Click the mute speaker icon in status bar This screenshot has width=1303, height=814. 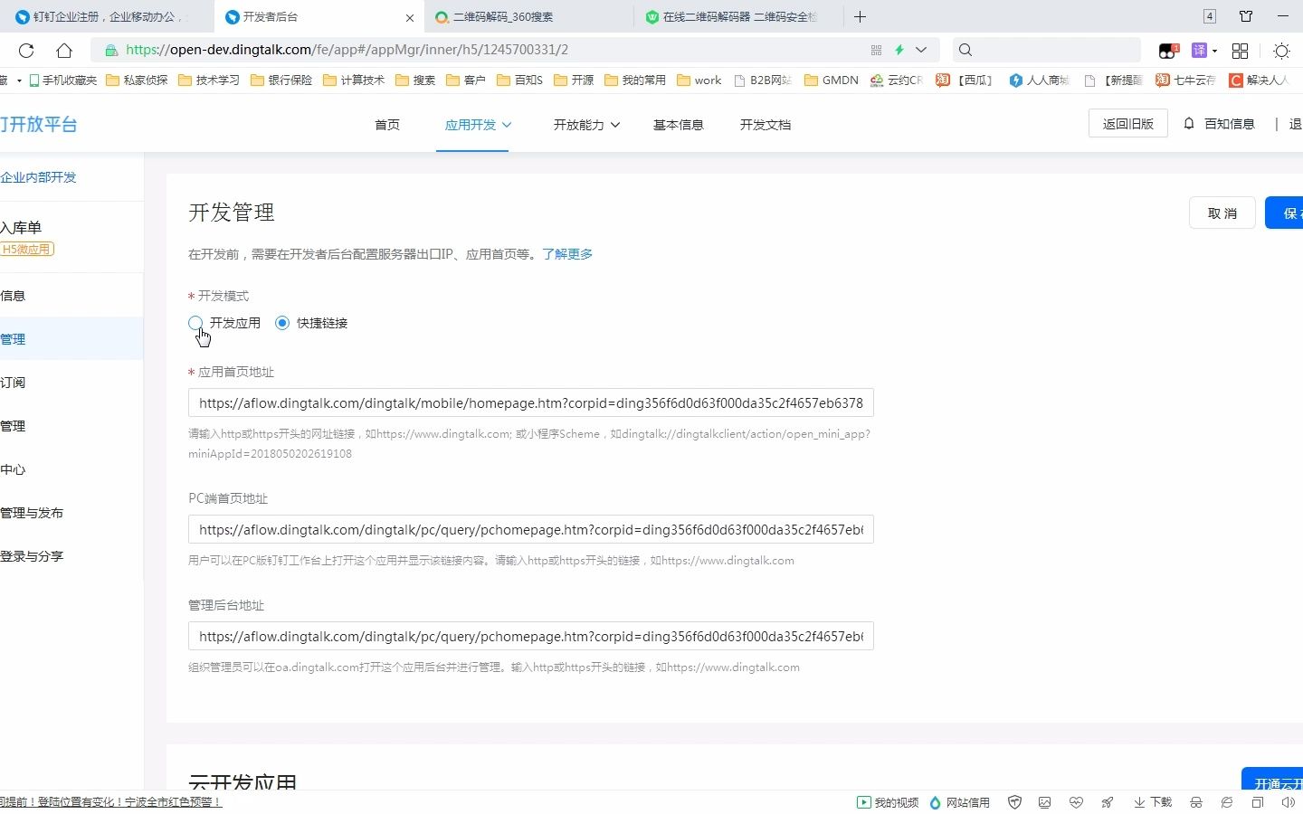pos(1288,802)
